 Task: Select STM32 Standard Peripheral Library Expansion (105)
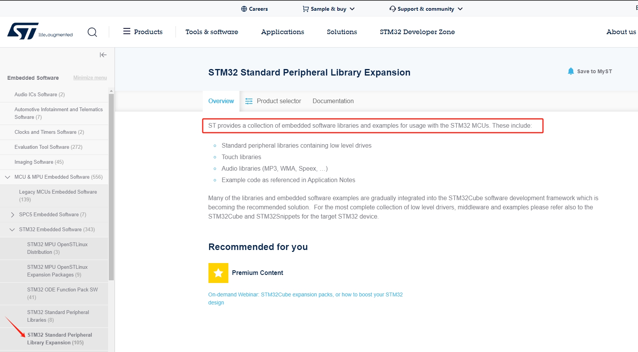59,339
